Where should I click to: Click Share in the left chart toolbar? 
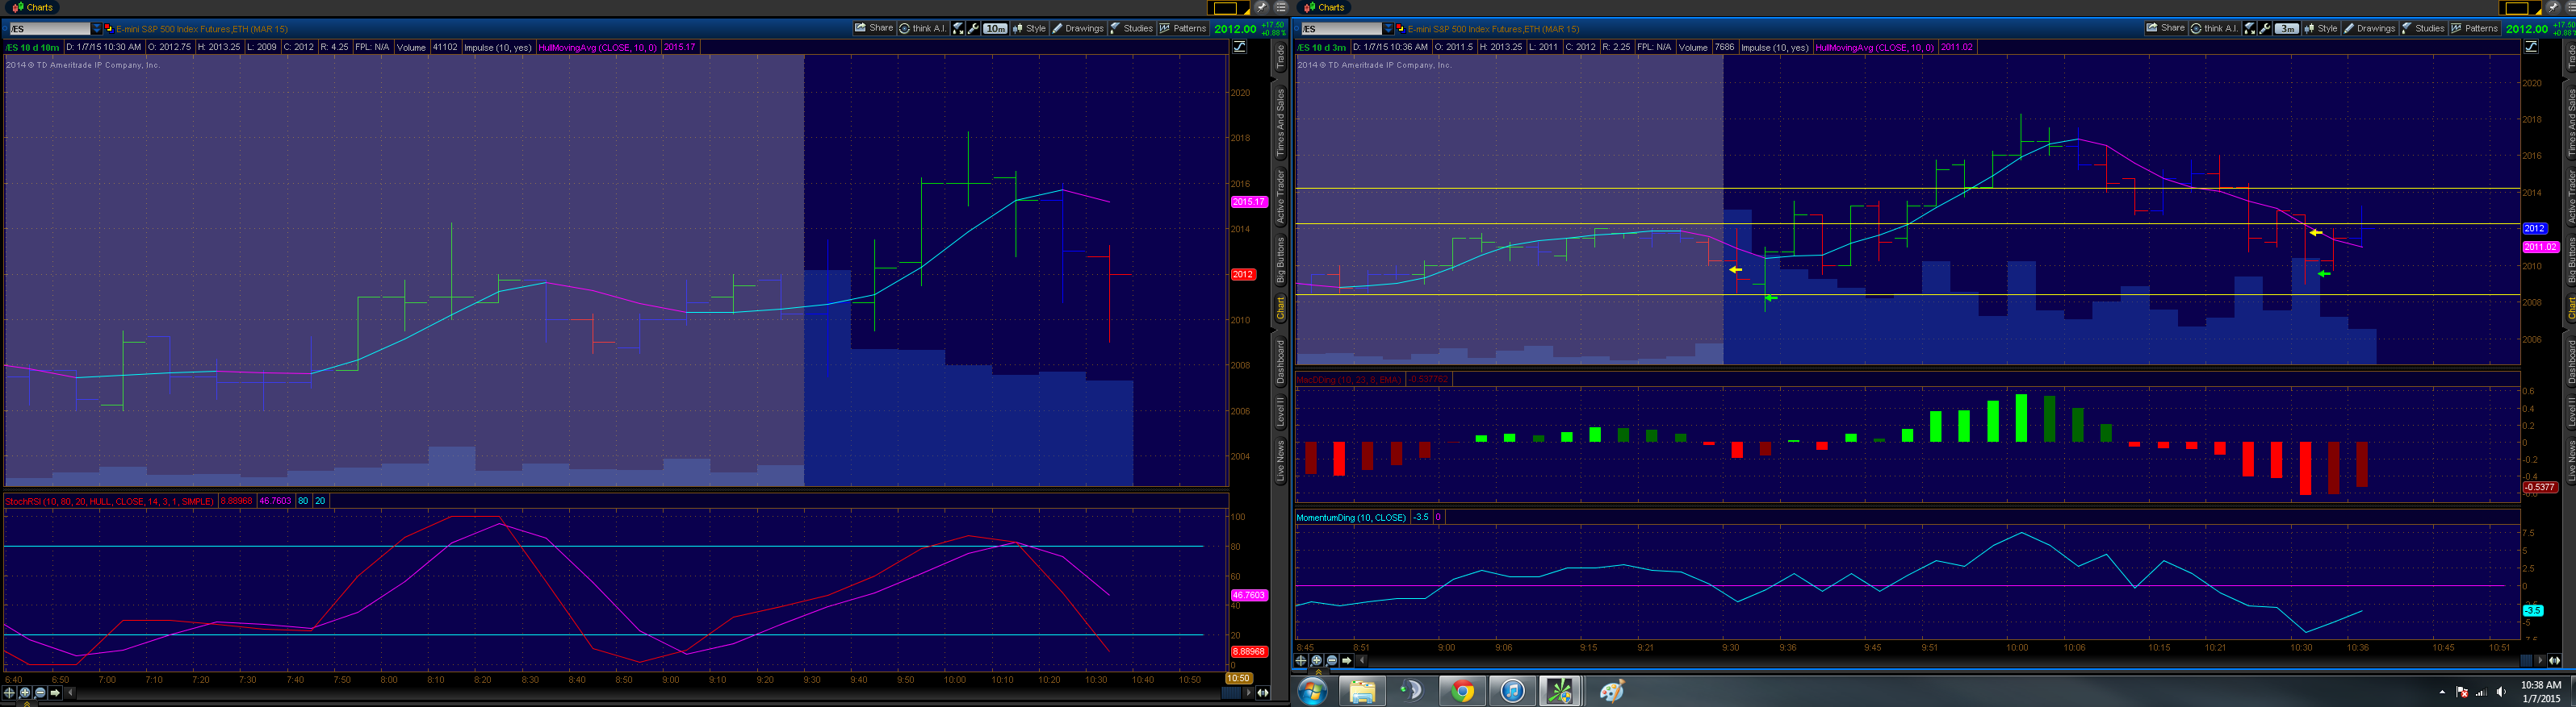874,28
